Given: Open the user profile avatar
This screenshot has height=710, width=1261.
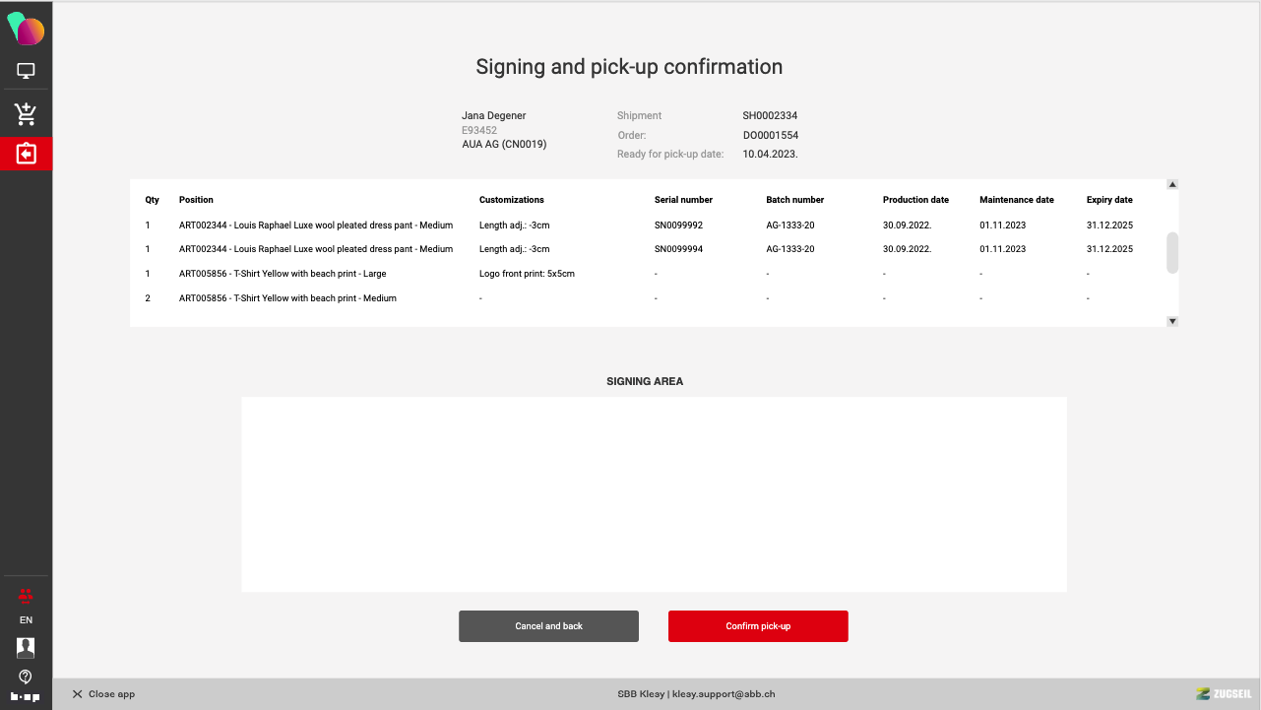Looking at the screenshot, I should click(26, 647).
